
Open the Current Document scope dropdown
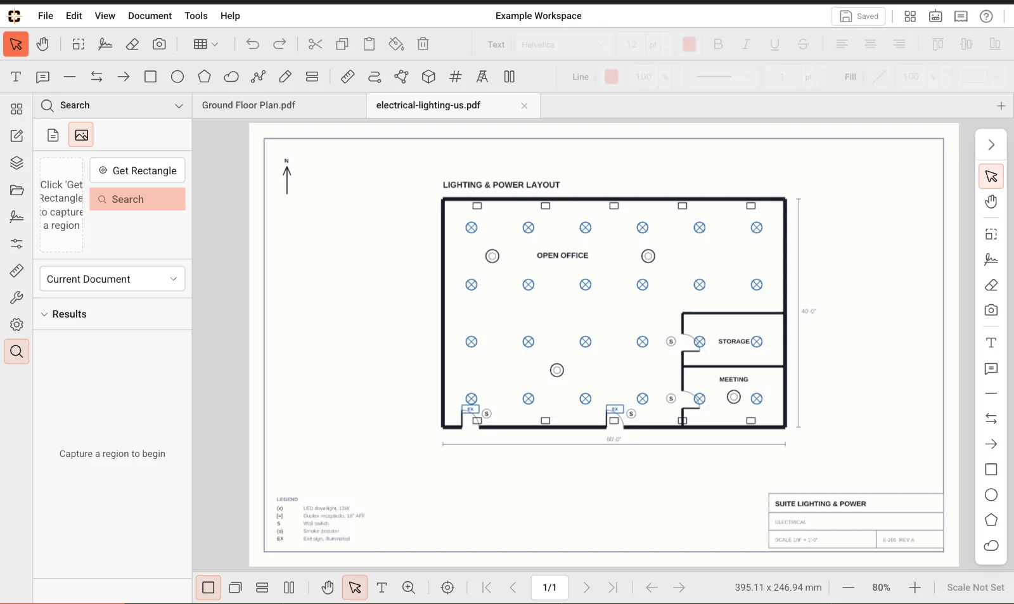pyautogui.click(x=112, y=279)
